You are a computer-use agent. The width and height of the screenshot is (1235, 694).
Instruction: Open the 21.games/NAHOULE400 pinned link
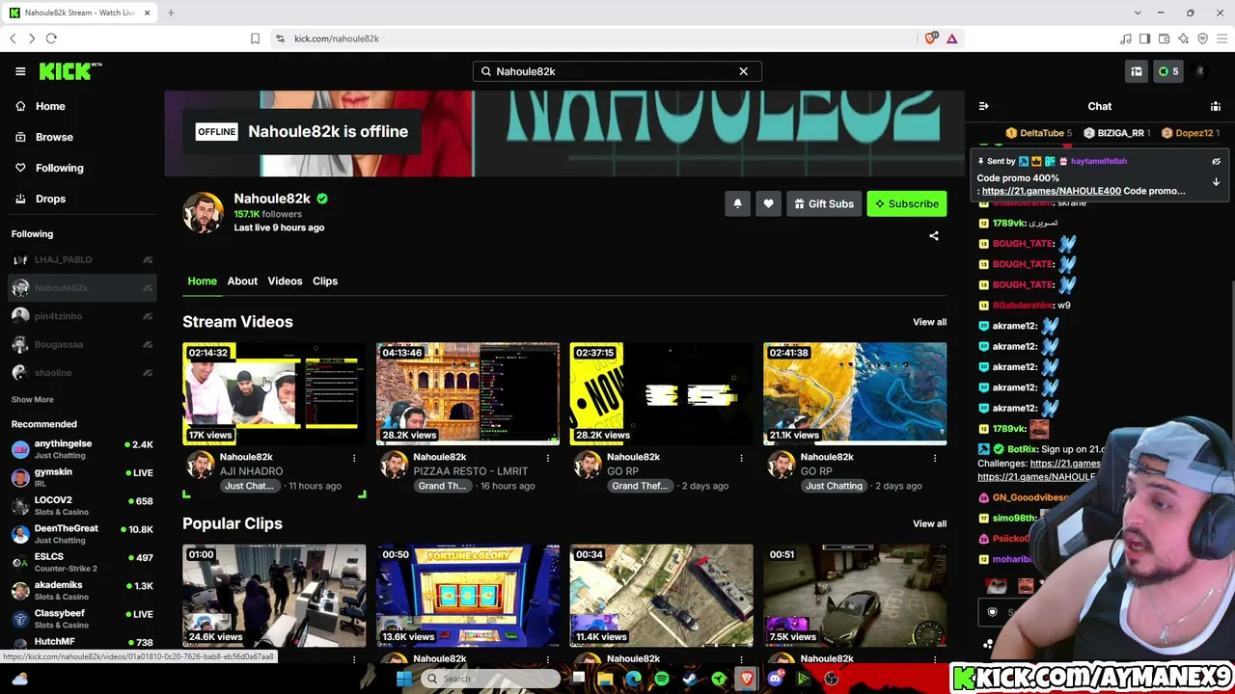coord(1051,191)
